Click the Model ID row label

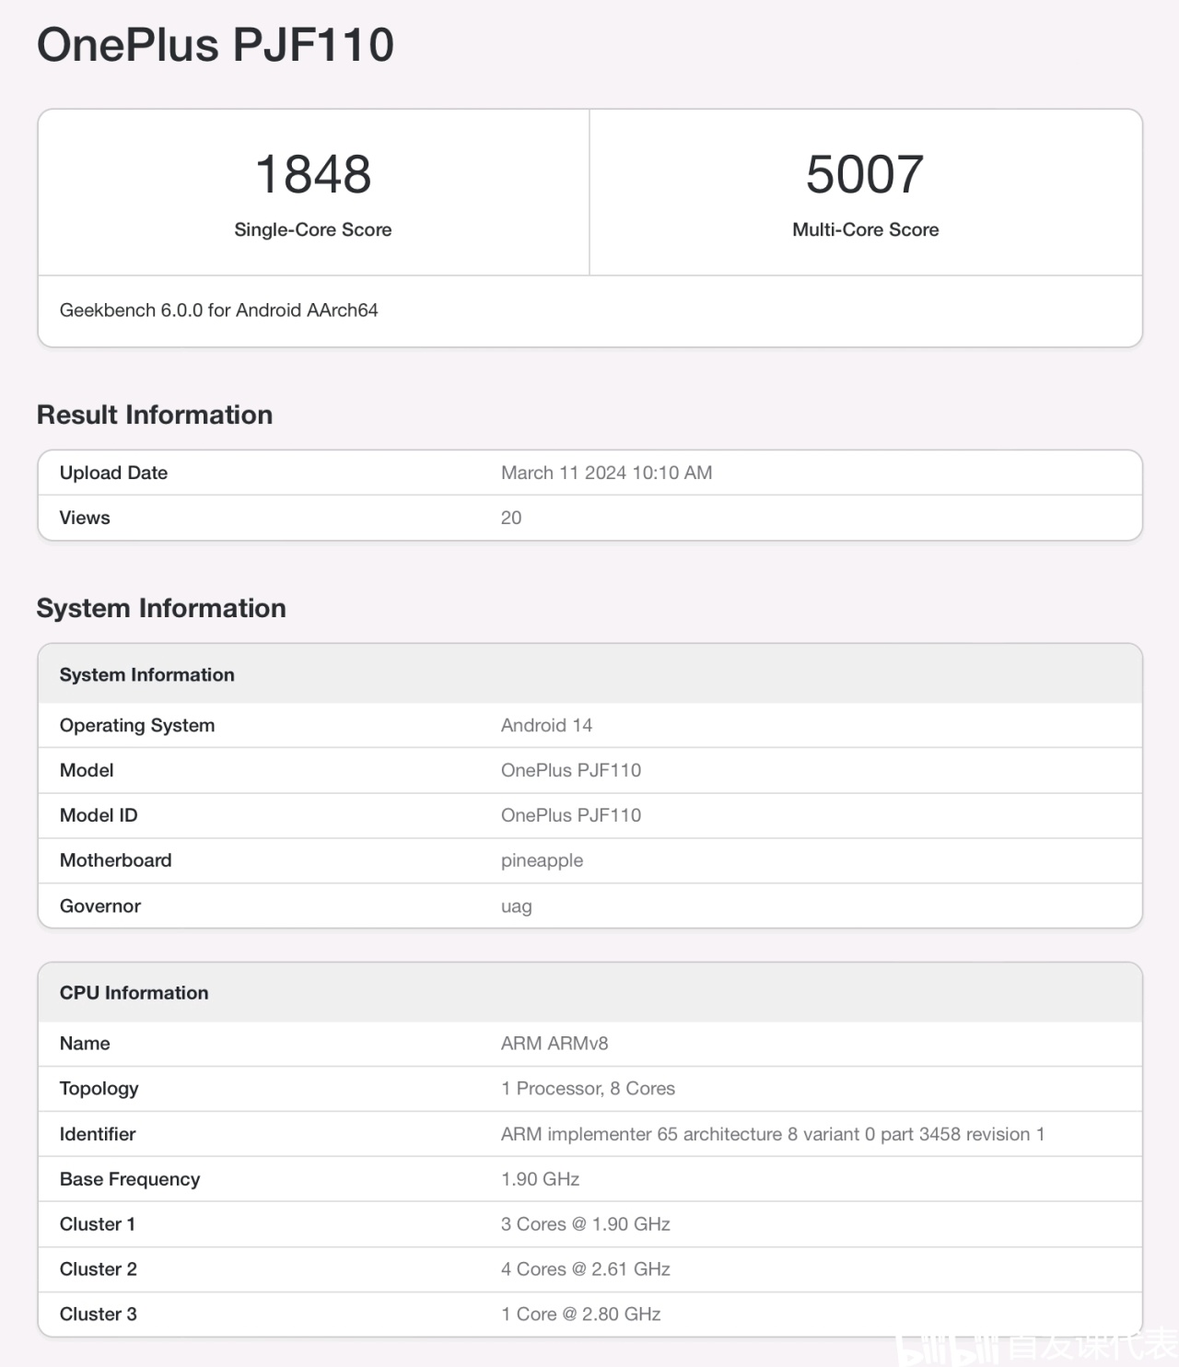pos(99,815)
